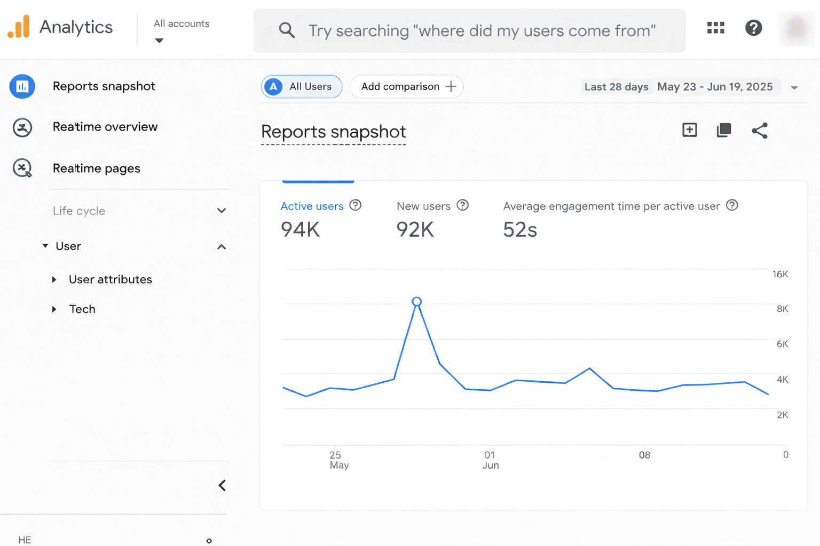
Task: Expand the Tech tree item
Action: tap(54, 309)
